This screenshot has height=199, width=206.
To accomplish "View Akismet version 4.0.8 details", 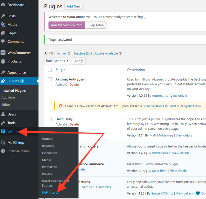I will [x=161, y=106].
